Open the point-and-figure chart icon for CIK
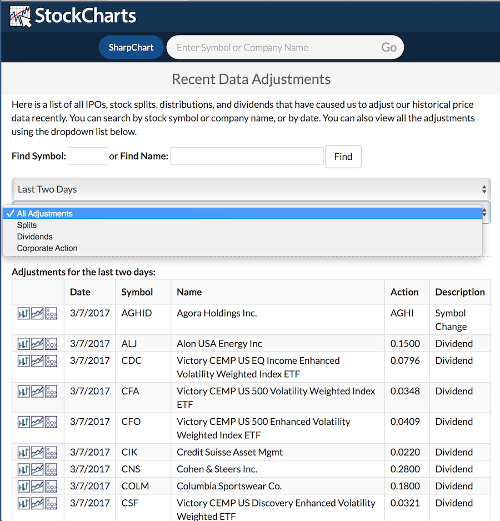 coord(51,453)
